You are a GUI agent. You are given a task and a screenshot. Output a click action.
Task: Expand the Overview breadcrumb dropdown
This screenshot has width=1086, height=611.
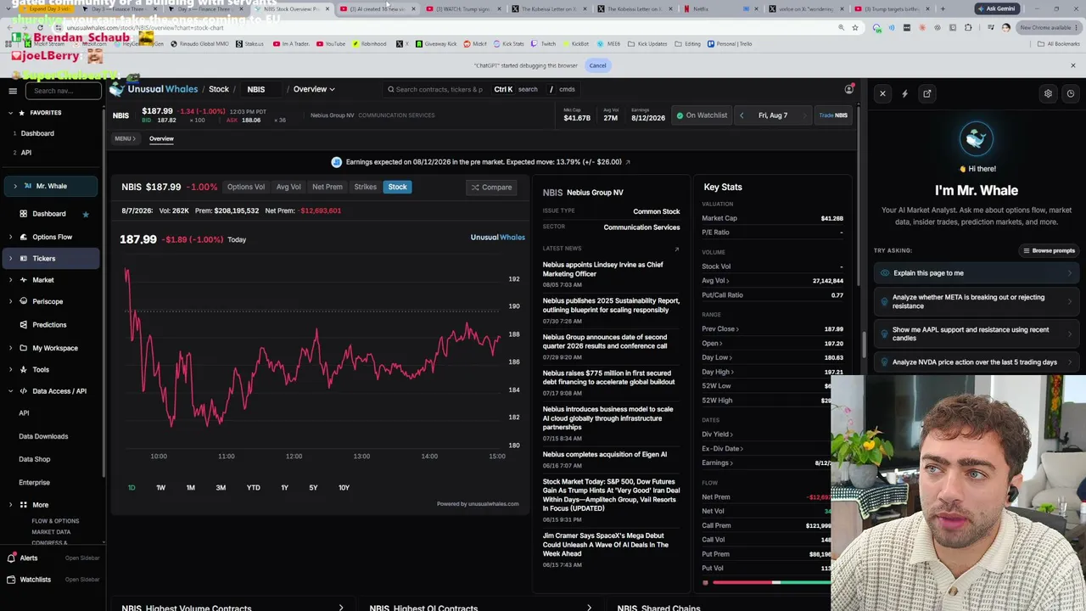point(314,89)
